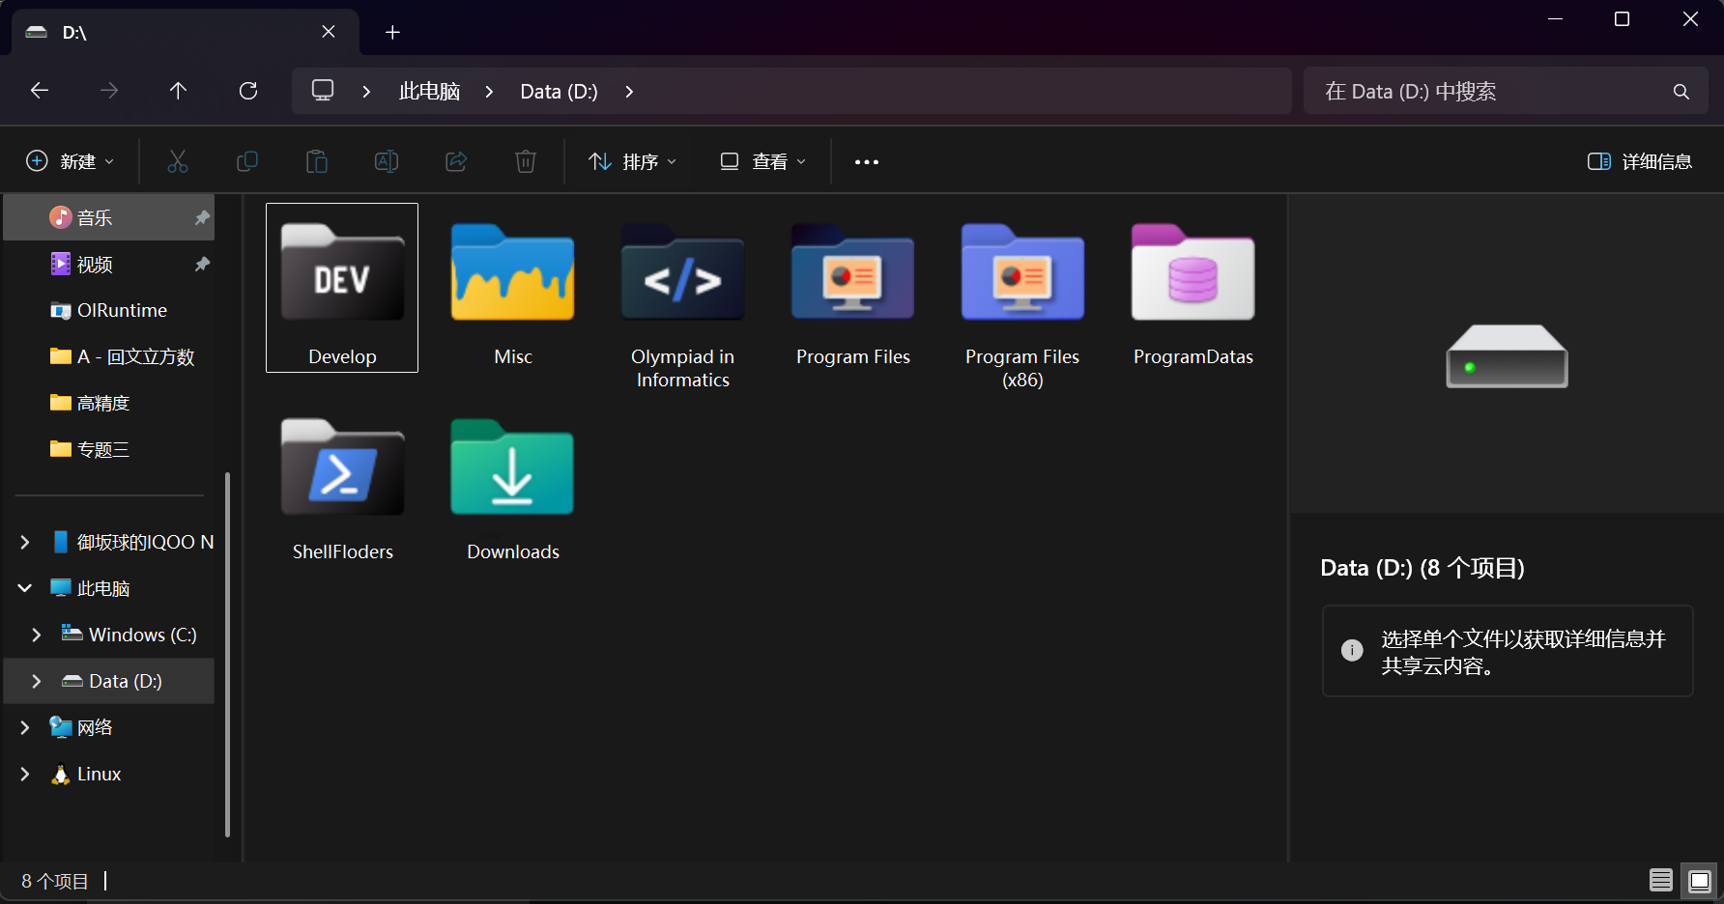Expand the 御坂球的IQOO N tree node
1724x904 pixels.
point(25,543)
